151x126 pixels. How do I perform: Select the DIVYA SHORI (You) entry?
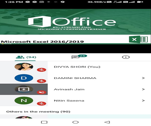75,67
